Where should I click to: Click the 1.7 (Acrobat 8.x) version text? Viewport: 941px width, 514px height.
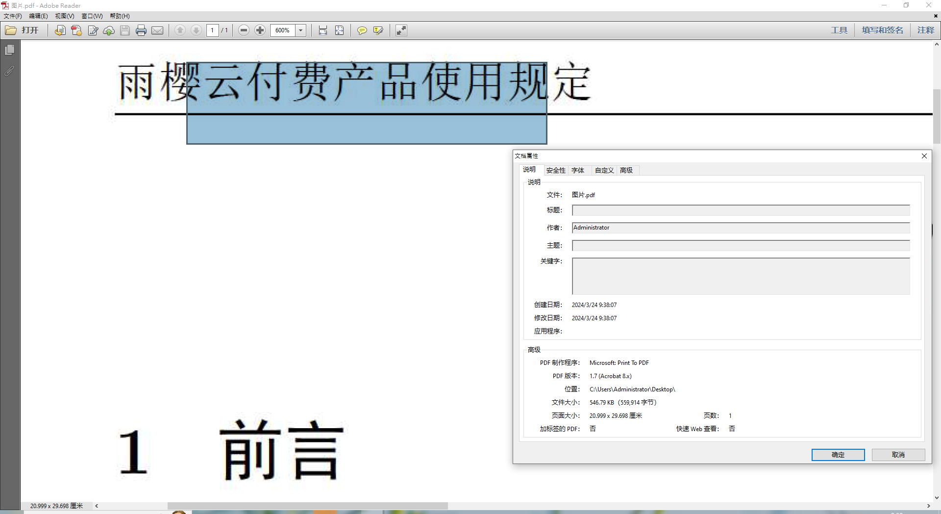[610, 376]
